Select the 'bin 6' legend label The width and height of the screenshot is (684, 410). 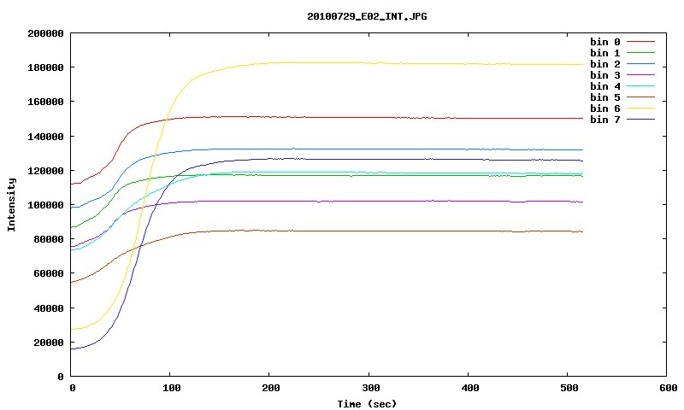pyautogui.click(x=605, y=108)
